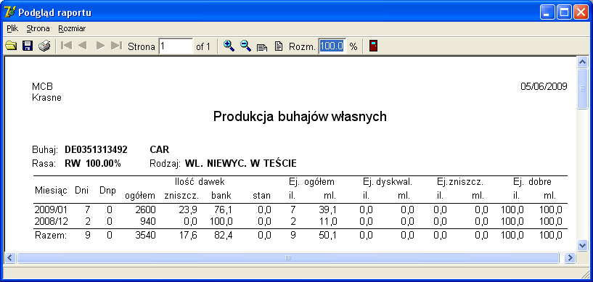This screenshot has width=593, height=282.
Task: Click the horizontal scrollbar thumb
Action: tap(288, 258)
